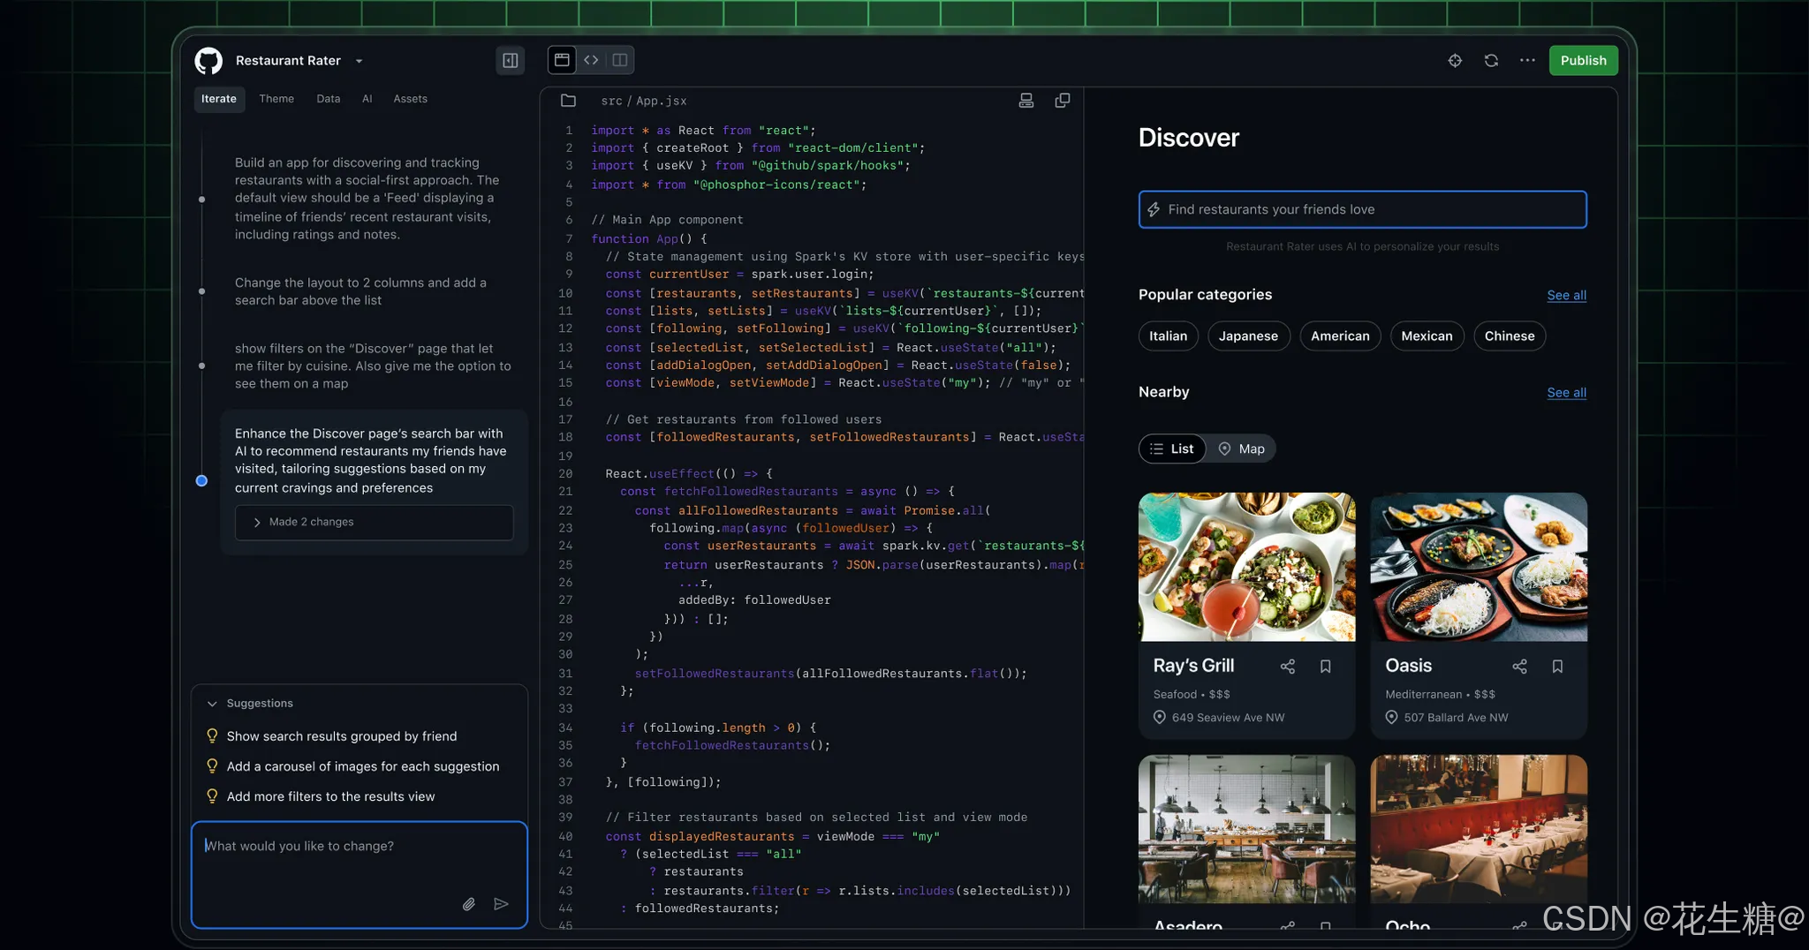Choose Add more filters to results view
Image resolution: width=1809 pixels, height=950 pixels.
click(330, 796)
